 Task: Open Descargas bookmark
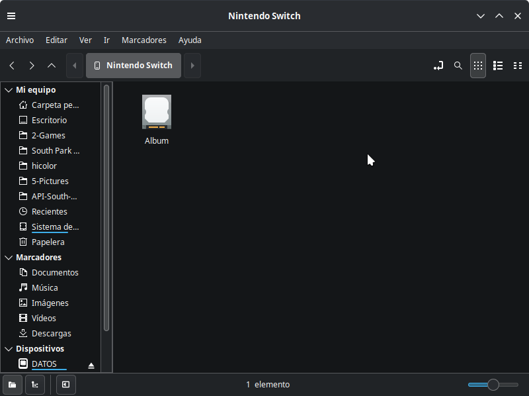(x=51, y=334)
